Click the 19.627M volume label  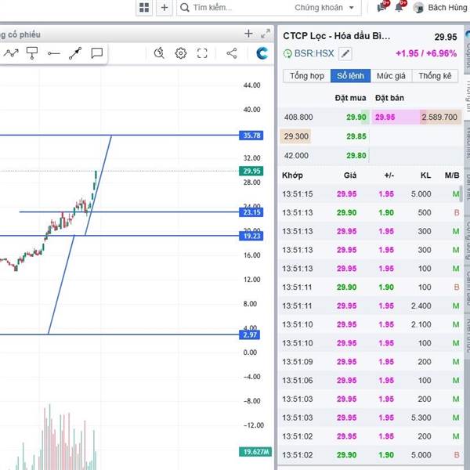(255, 452)
